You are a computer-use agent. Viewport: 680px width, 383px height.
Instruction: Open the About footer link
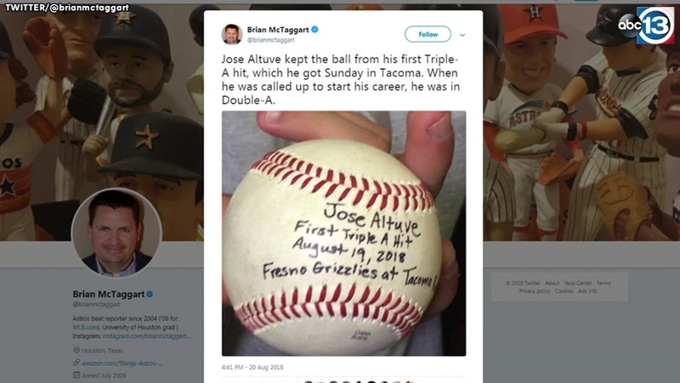tap(552, 283)
